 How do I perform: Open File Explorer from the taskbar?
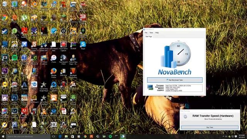click(x=66, y=136)
